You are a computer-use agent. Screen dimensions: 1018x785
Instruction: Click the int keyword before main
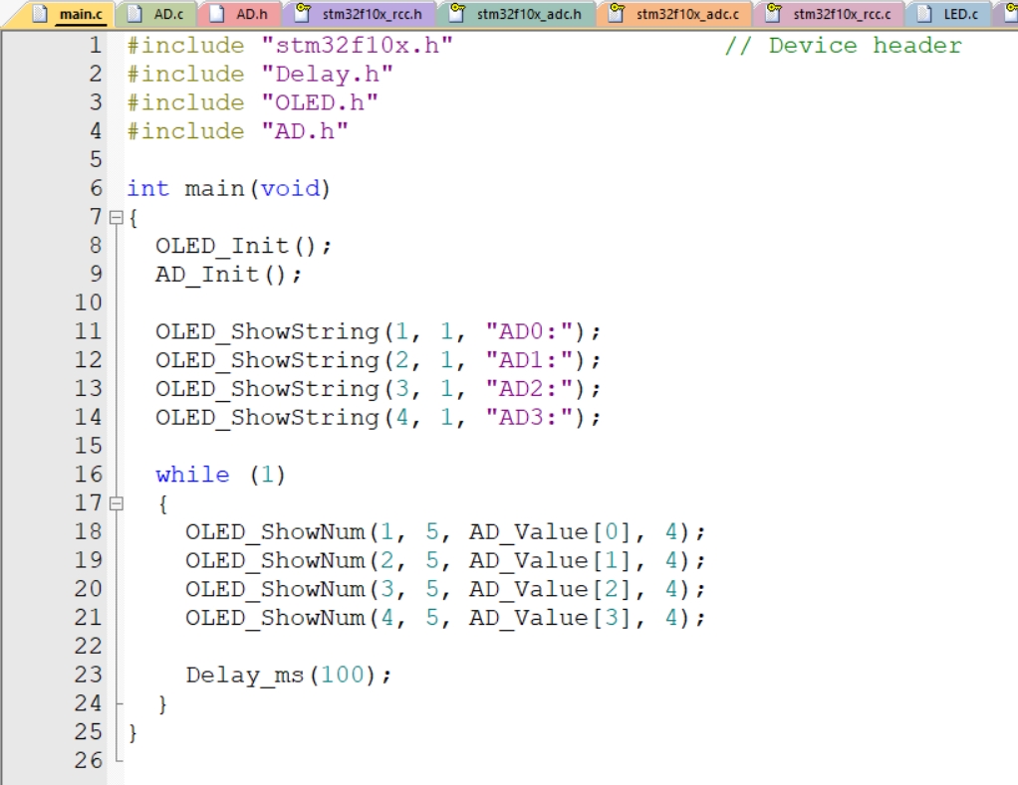[148, 189]
